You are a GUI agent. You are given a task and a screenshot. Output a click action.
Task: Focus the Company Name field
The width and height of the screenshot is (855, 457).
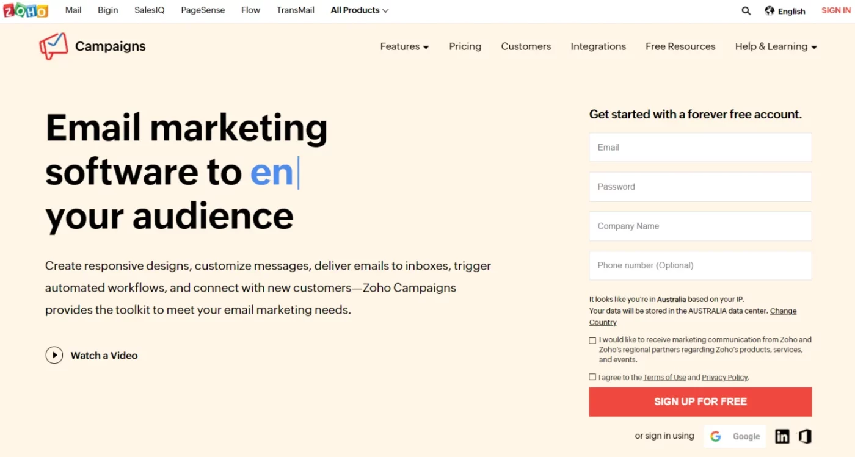pos(700,226)
